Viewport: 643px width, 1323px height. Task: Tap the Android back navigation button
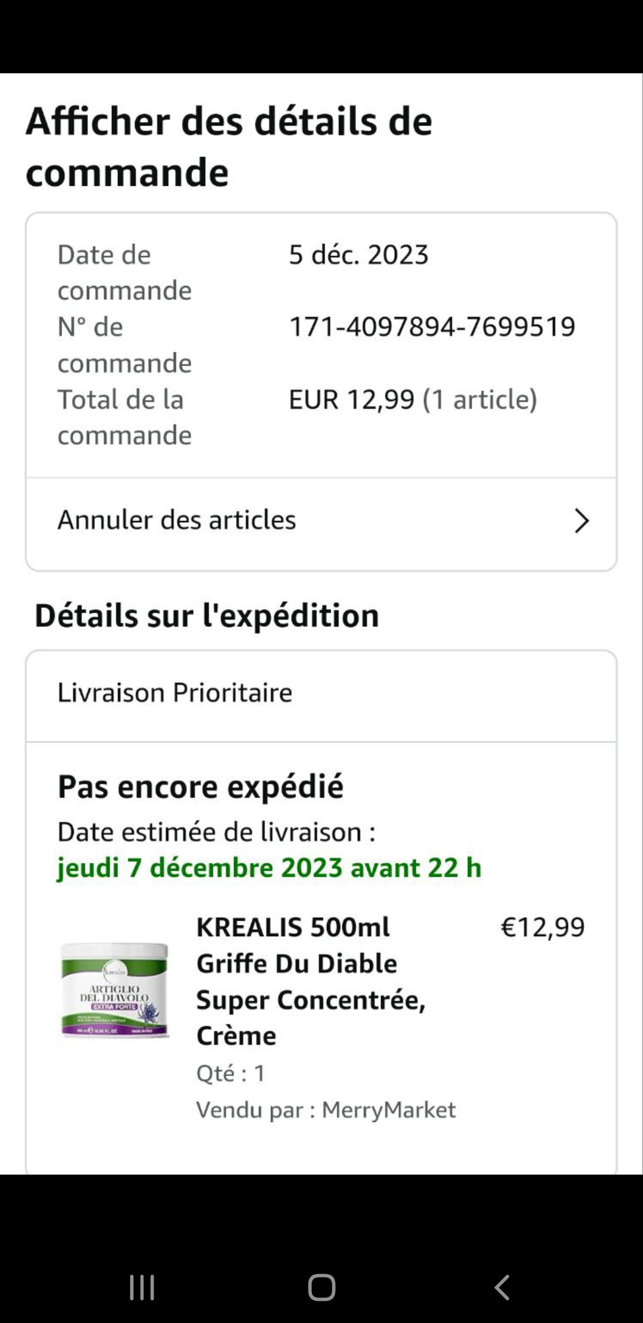(x=502, y=1287)
